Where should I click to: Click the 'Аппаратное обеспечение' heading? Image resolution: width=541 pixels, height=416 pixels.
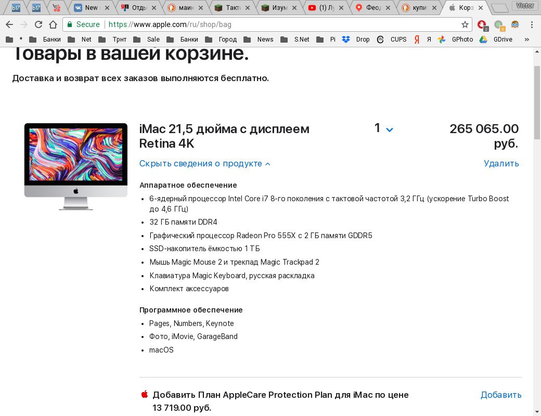point(188,185)
